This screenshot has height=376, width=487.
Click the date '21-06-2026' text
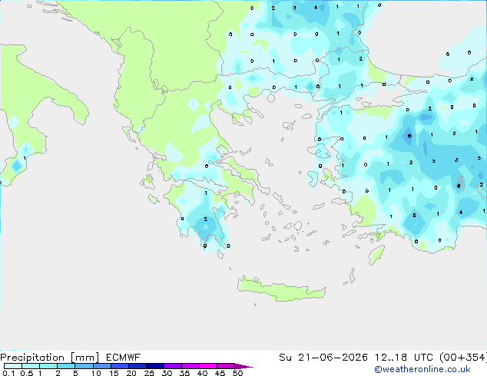pos(333,358)
